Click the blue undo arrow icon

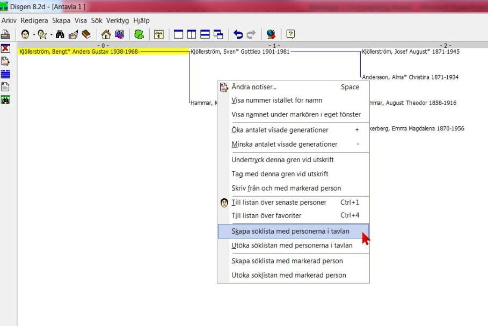tap(238, 34)
